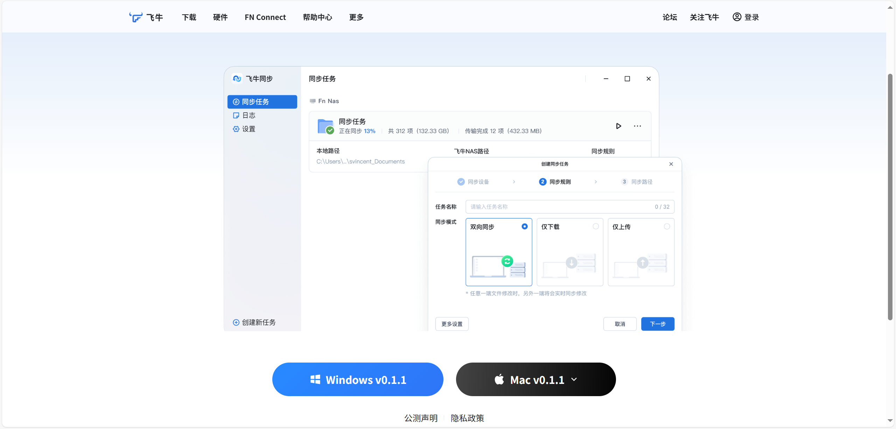Select the 双向同步 radio button
This screenshot has width=896, height=429.
point(525,227)
